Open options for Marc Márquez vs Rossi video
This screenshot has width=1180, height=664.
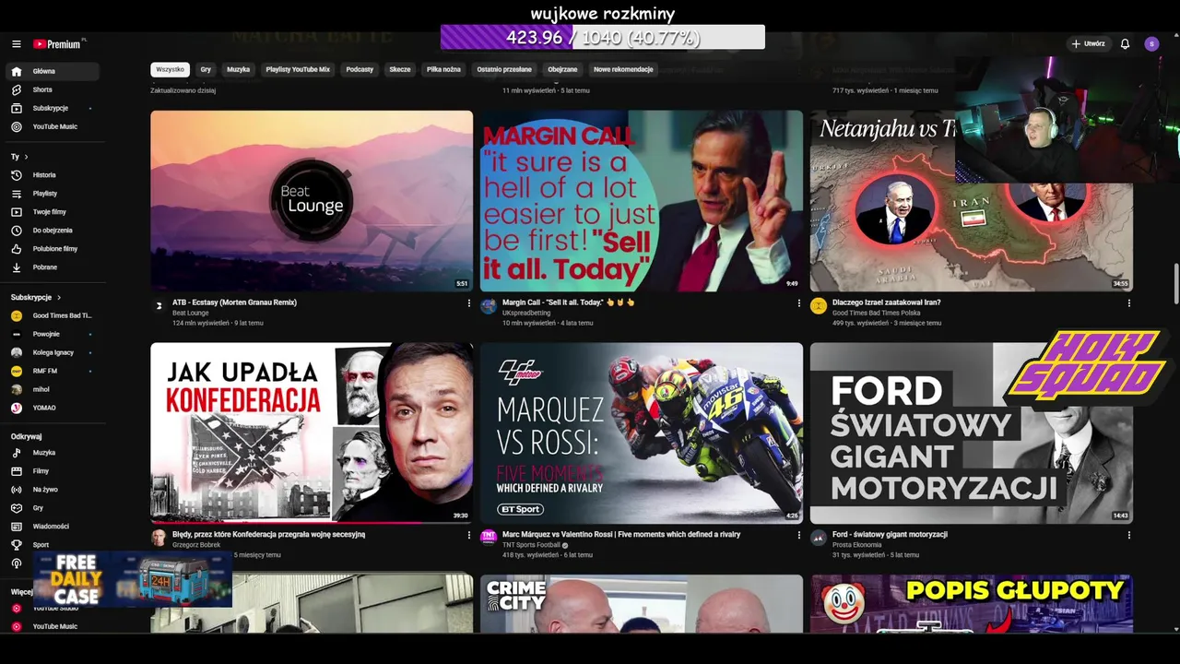pos(798,535)
